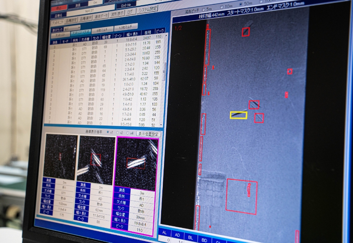
Task: Open the middle defect thumbnail image
Action: pyautogui.click(x=96, y=159)
